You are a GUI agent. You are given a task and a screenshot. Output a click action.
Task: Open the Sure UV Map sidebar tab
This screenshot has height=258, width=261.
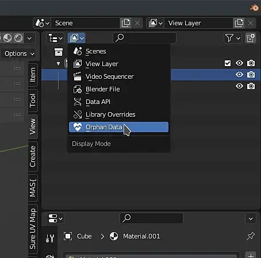[x=33, y=229]
